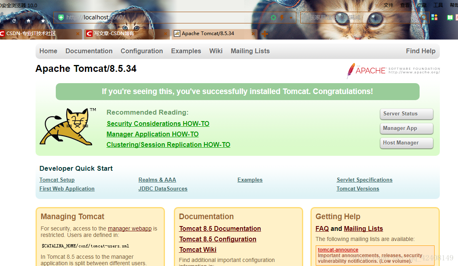Open Examples in the Tomcat nav bar
Screen dimensions: 458x266
pyautogui.click(x=186, y=51)
